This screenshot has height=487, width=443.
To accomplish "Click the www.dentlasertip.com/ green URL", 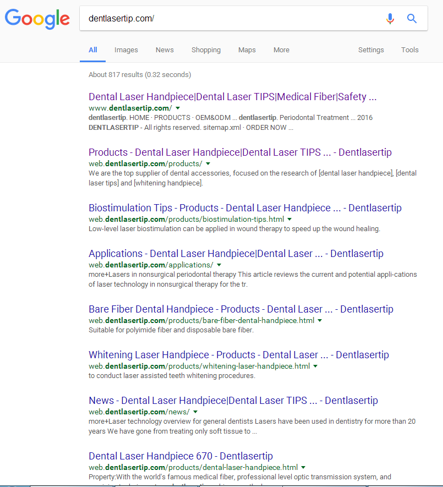I will click(130, 108).
